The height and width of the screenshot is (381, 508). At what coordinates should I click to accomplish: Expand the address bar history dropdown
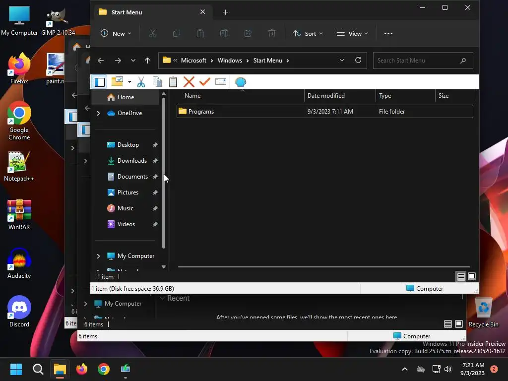341,61
